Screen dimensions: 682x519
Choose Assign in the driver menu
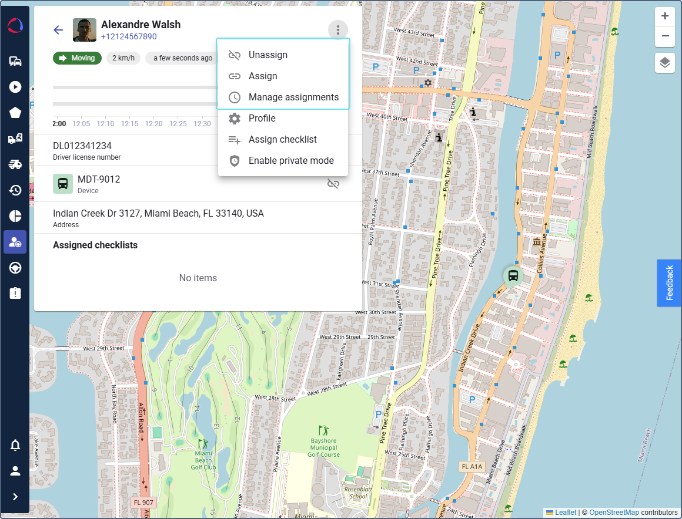click(262, 76)
